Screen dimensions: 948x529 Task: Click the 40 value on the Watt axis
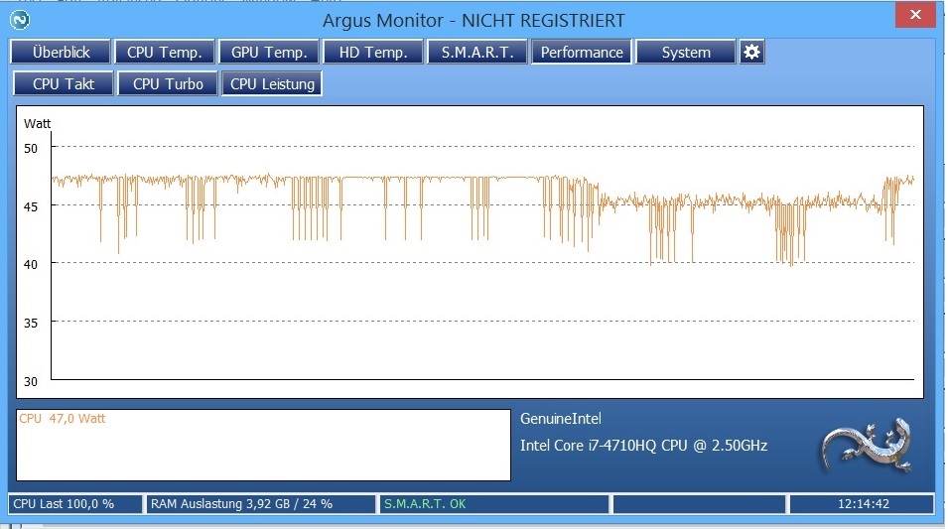pyautogui.click(x=31, y=264)
